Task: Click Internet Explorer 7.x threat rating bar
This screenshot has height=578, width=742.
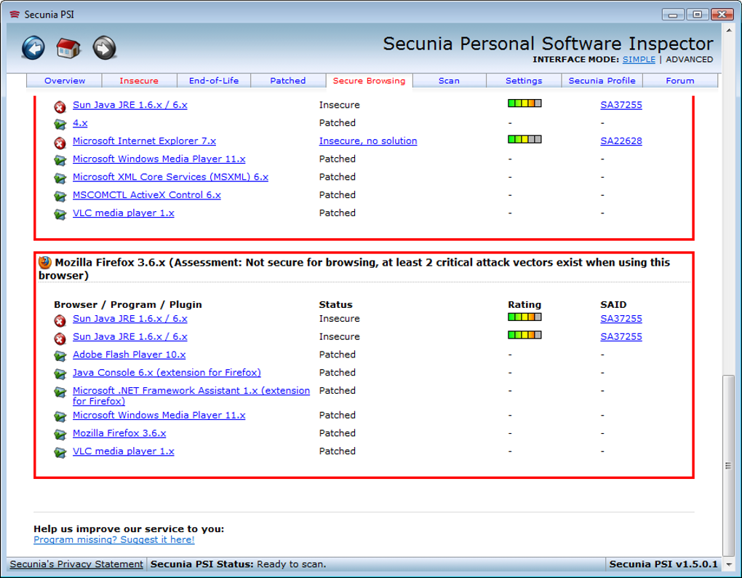Action: click(x=524, y=139)
